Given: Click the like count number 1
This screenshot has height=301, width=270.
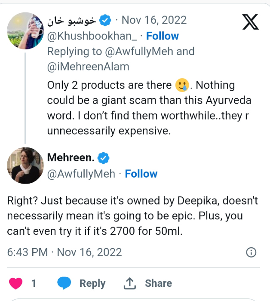Looking at the screenshot, I should (x=34, y=283).
